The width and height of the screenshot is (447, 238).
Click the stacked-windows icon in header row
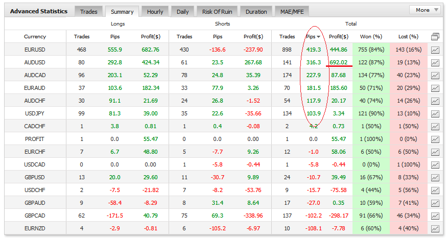(x=435, y=36)
